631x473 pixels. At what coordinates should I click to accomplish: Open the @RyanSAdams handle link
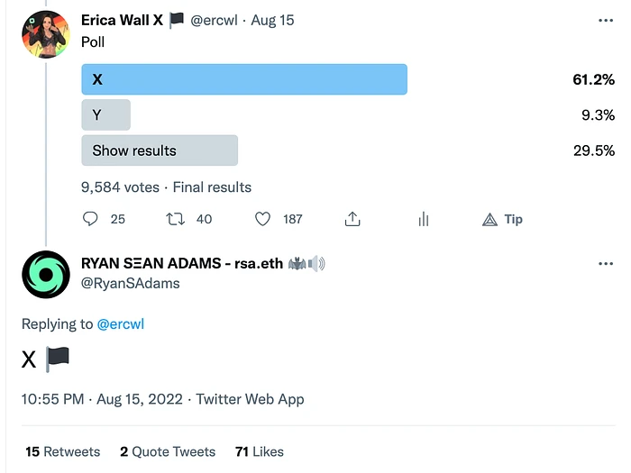coord(130,284)
